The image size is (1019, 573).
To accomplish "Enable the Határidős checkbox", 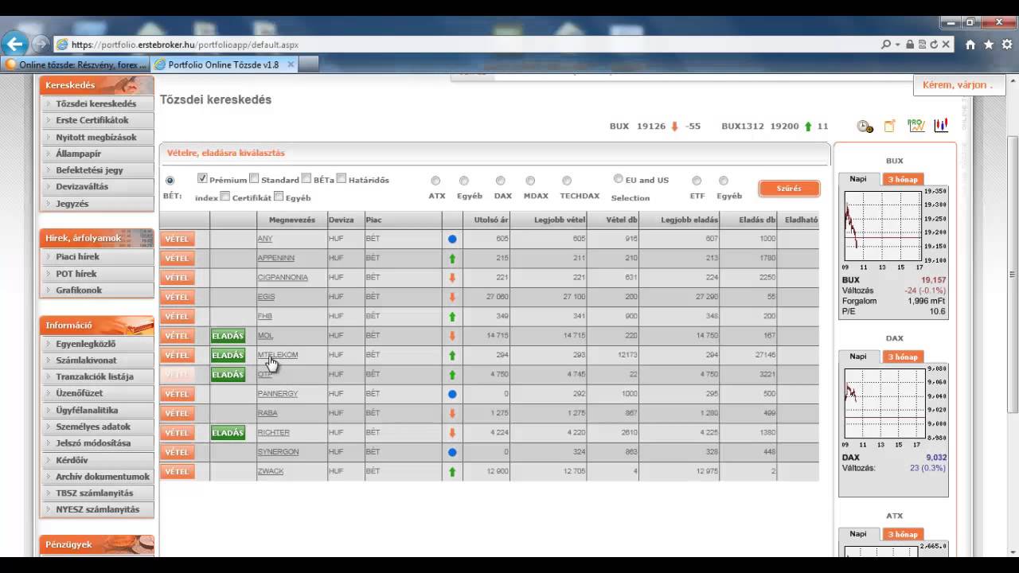I will pyautogui.click(x=342, y=179).
